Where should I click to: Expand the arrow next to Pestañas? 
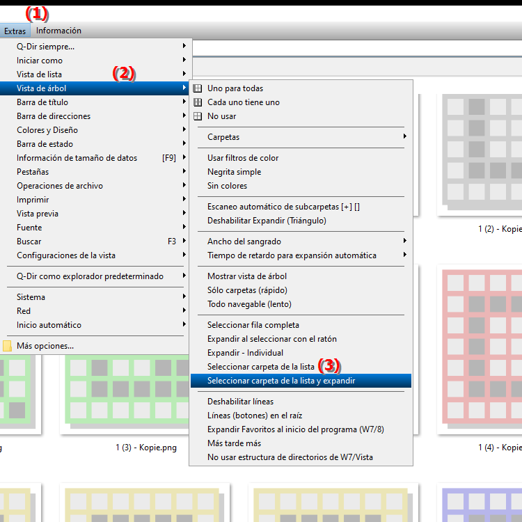(184, 171)
